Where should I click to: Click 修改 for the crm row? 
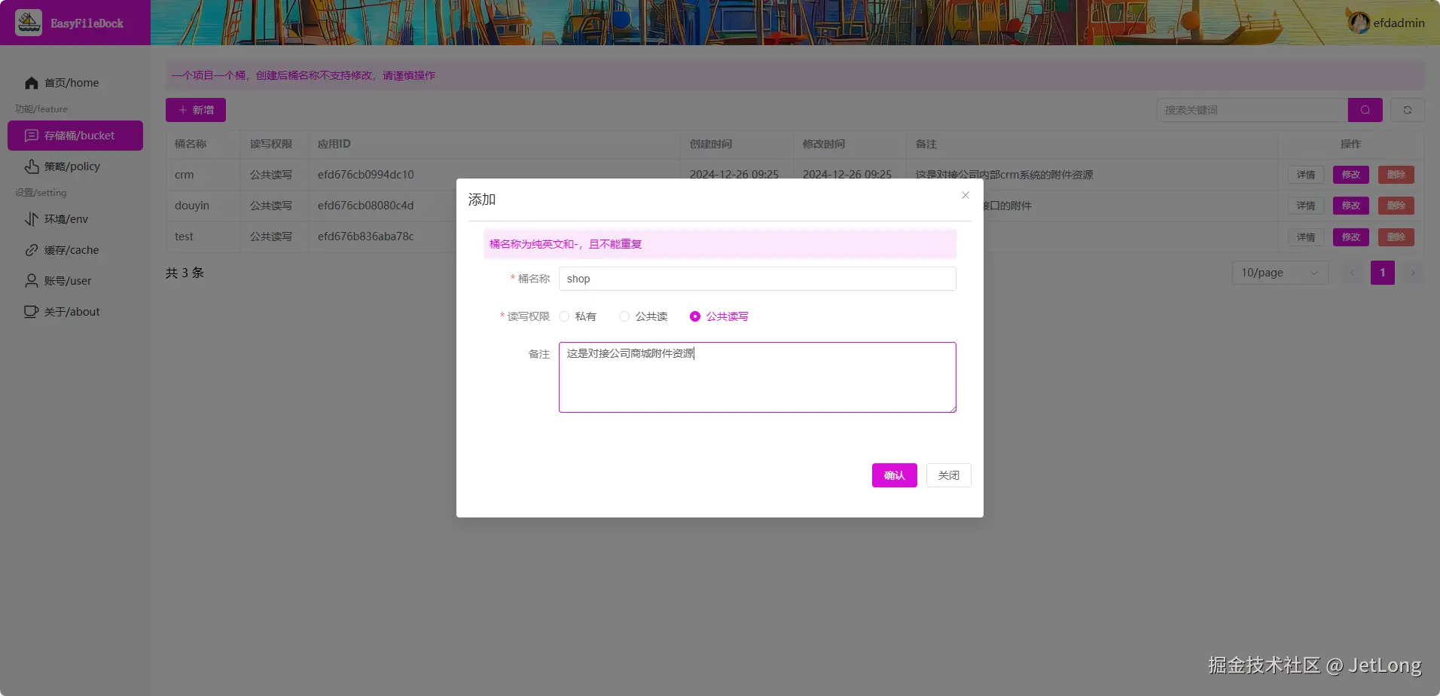[1351, 175]
